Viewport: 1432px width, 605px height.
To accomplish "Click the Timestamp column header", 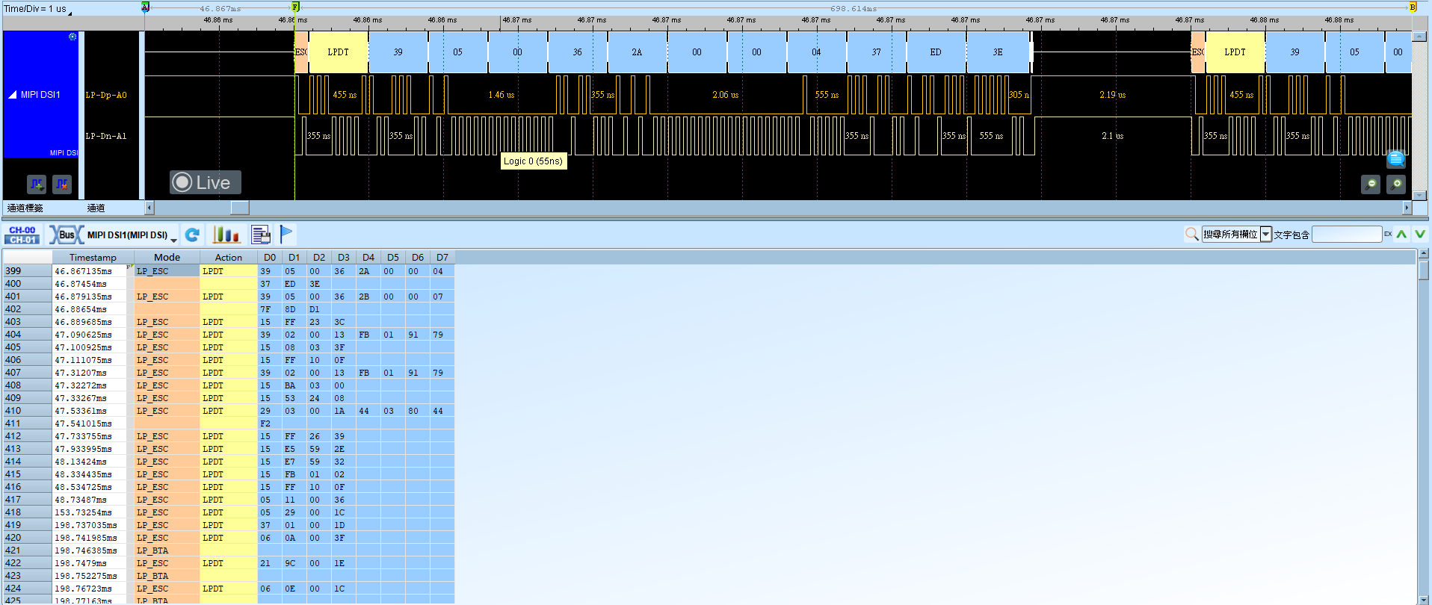I will point(93,257).
